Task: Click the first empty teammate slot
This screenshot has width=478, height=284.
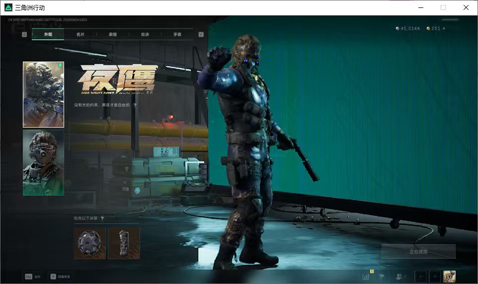Action: (x=420, y=277)
